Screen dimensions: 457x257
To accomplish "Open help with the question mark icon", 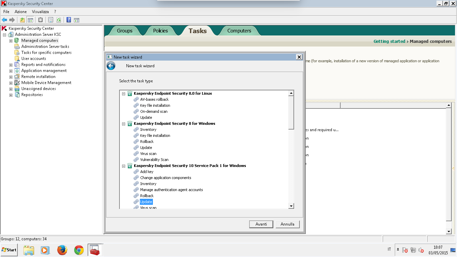I will coord(69,20).
